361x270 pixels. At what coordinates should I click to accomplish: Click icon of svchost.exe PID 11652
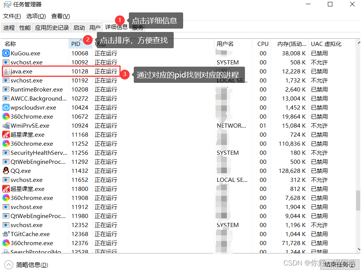6,180
